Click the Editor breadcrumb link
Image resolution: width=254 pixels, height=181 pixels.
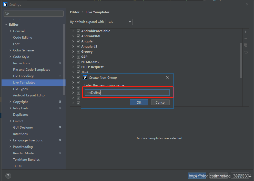(75, 12)
